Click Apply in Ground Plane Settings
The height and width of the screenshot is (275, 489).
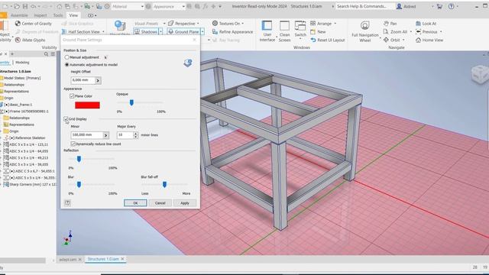coord(185,203)
